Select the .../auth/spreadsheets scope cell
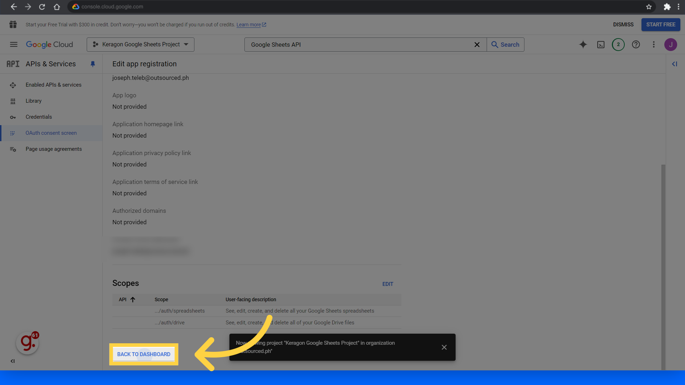685x385 pixels. (180, 311)
